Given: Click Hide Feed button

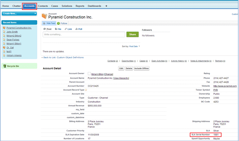Looking at the screenshot, I should point(49,23).
